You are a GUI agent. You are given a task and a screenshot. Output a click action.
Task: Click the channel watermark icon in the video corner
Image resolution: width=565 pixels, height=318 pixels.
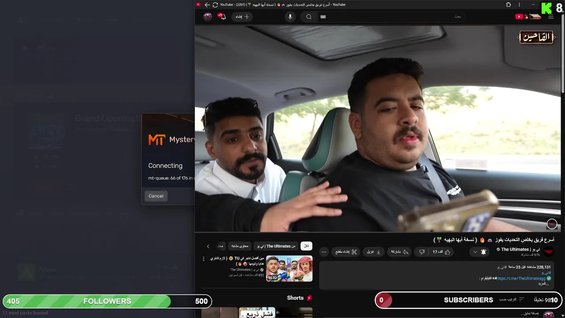tap(552, 224)
